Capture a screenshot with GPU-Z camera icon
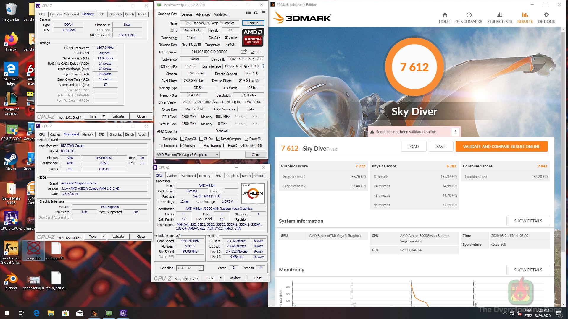Image resolution: width=568 pixels, height=319 pixels. pos(248,13)
